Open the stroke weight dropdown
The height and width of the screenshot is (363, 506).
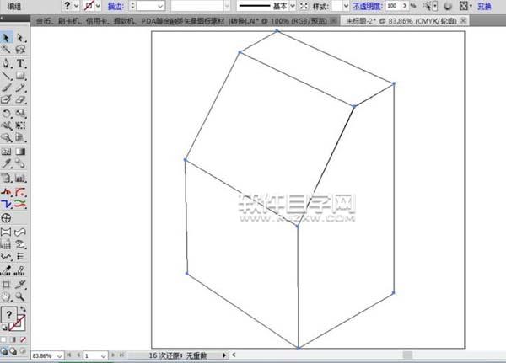[x=160, y=6]
